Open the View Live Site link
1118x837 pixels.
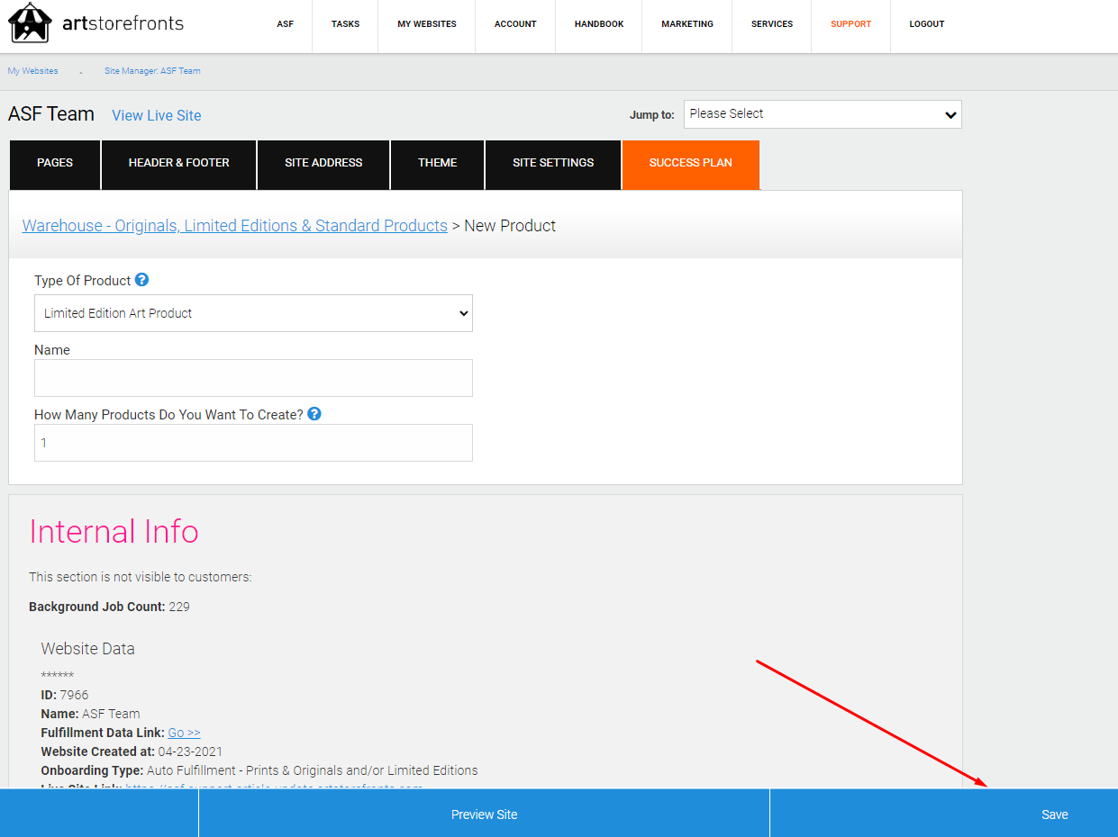click(157, 115)
